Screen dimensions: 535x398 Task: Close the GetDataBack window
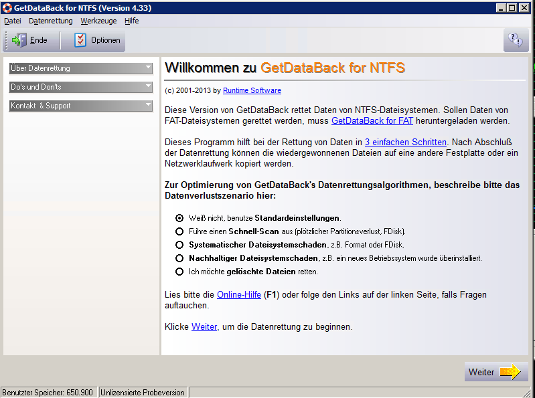(524, 8)
